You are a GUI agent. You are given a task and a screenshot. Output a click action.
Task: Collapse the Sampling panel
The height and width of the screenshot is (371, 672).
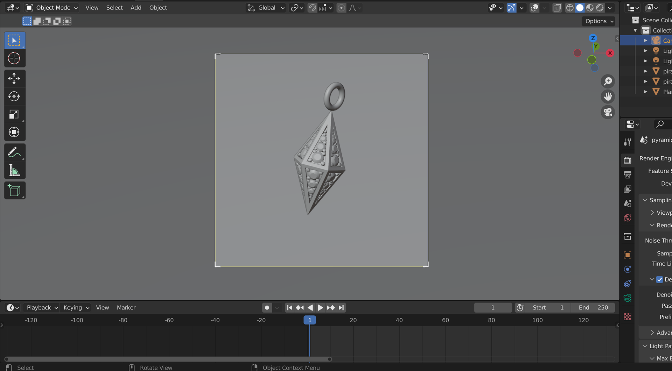pyautogui.click(x=645, y=200)
